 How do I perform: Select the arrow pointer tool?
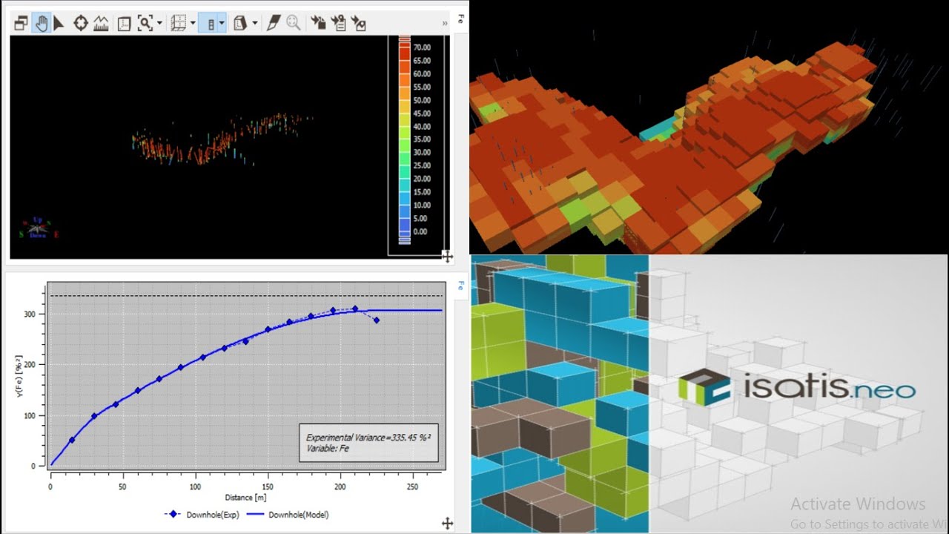60,23
